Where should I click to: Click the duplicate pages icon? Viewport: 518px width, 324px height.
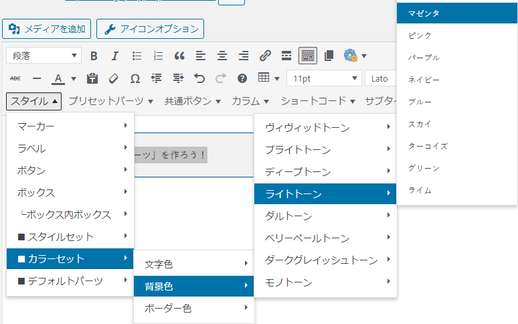tap(329, 56)
